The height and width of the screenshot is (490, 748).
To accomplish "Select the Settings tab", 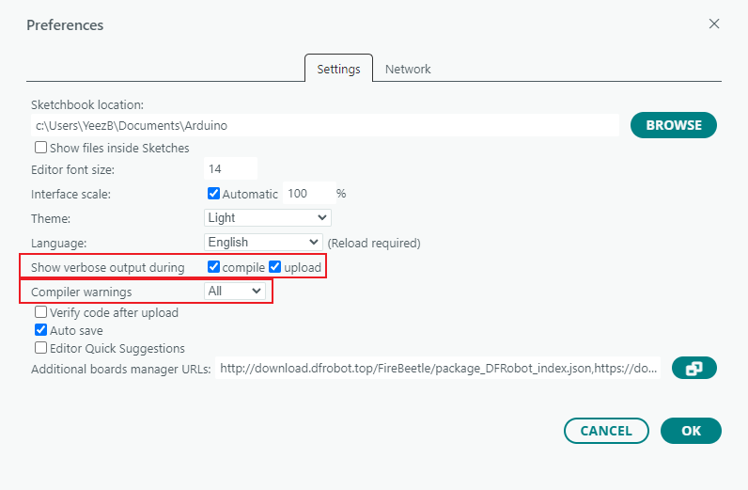I will click(338, 69).
